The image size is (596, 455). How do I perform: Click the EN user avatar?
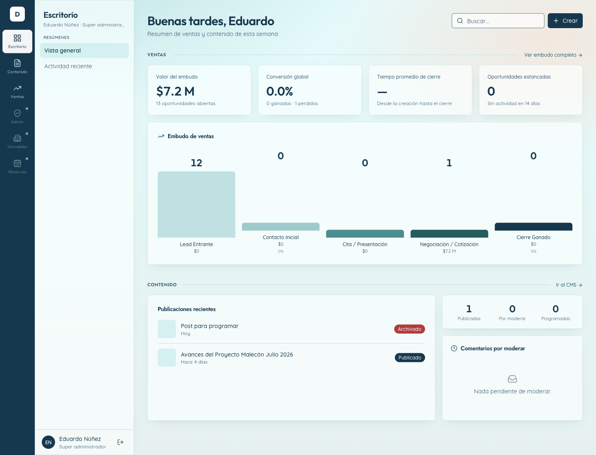pos(48,442)
